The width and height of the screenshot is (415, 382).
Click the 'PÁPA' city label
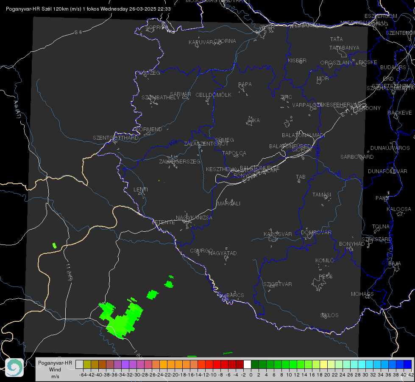coord(245,84)
